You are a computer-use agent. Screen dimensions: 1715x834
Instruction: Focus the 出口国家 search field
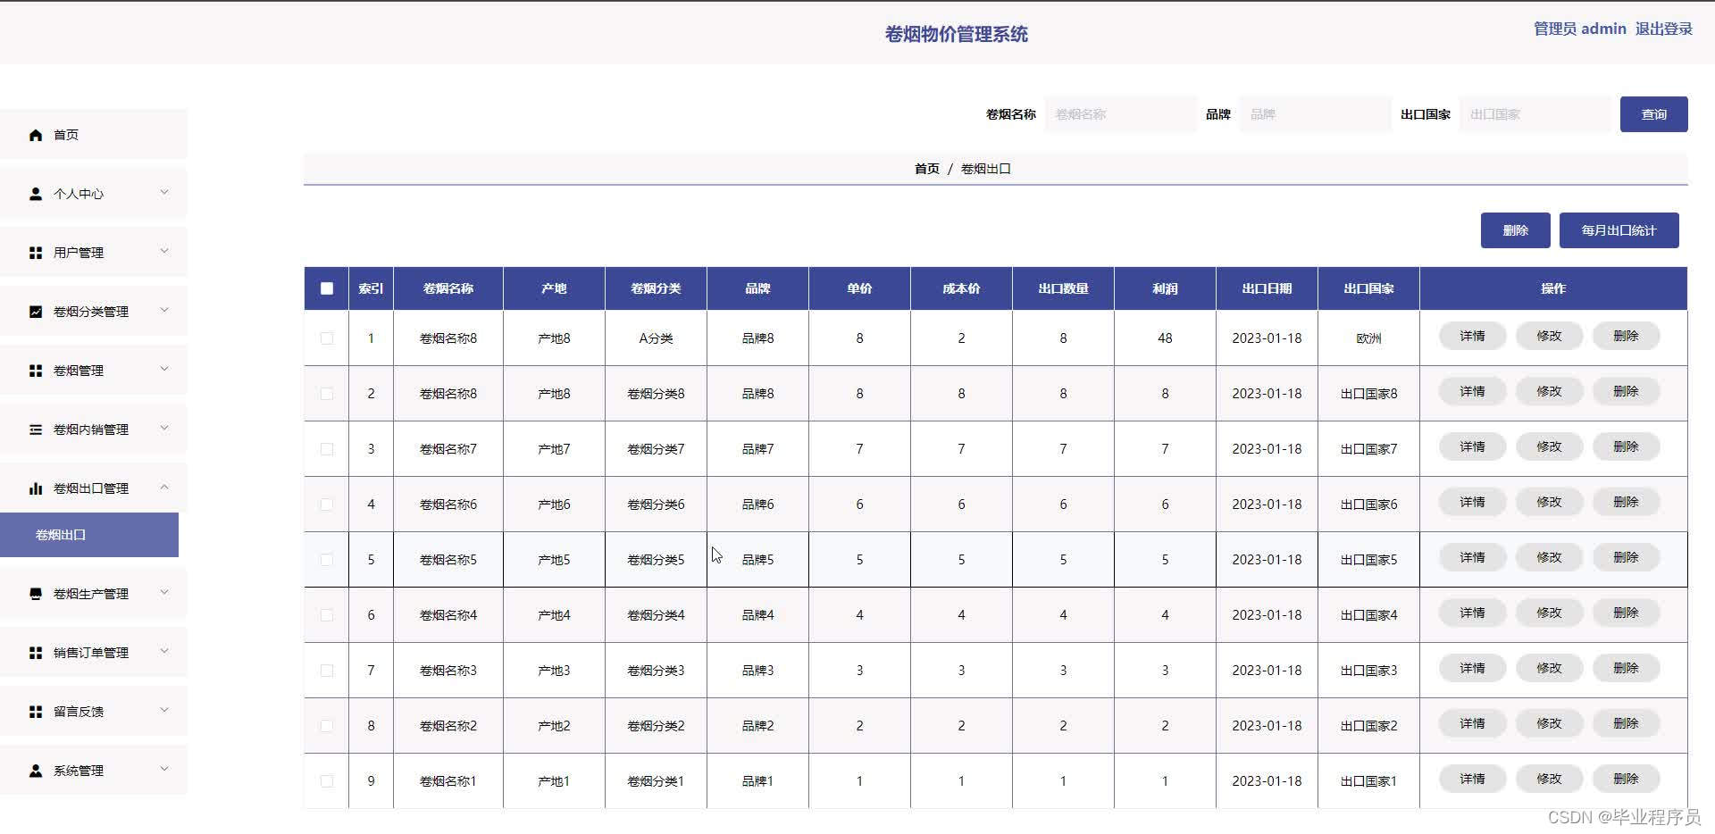pyautogui.click(x=1535, y=114)
